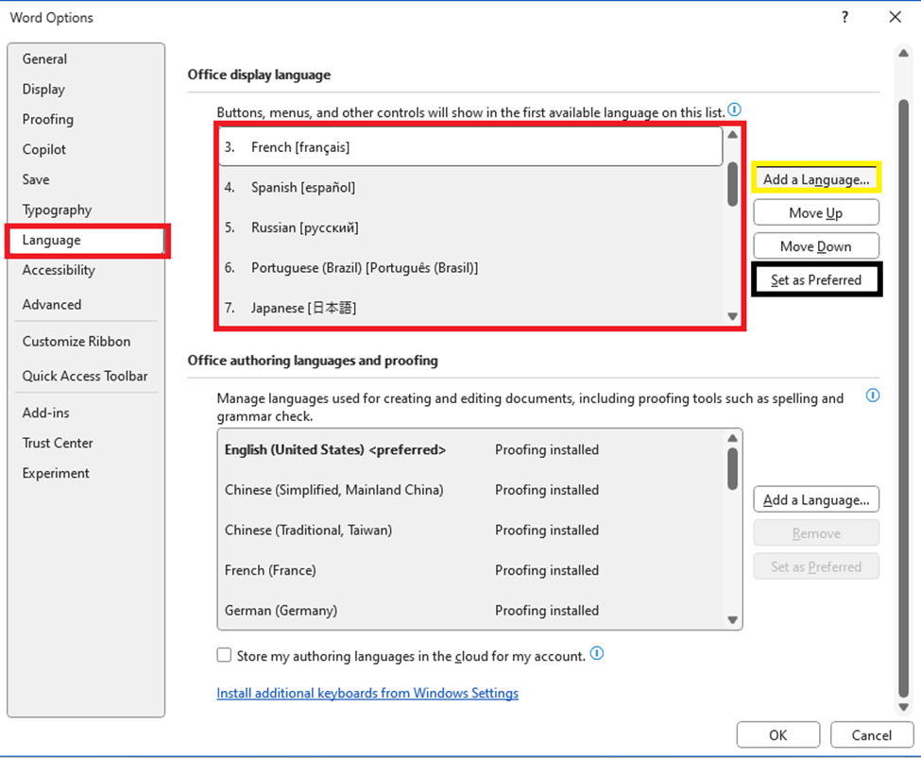Viewport: 921px width, 758px height.
Task: Open the General options category
Action: 86,59
